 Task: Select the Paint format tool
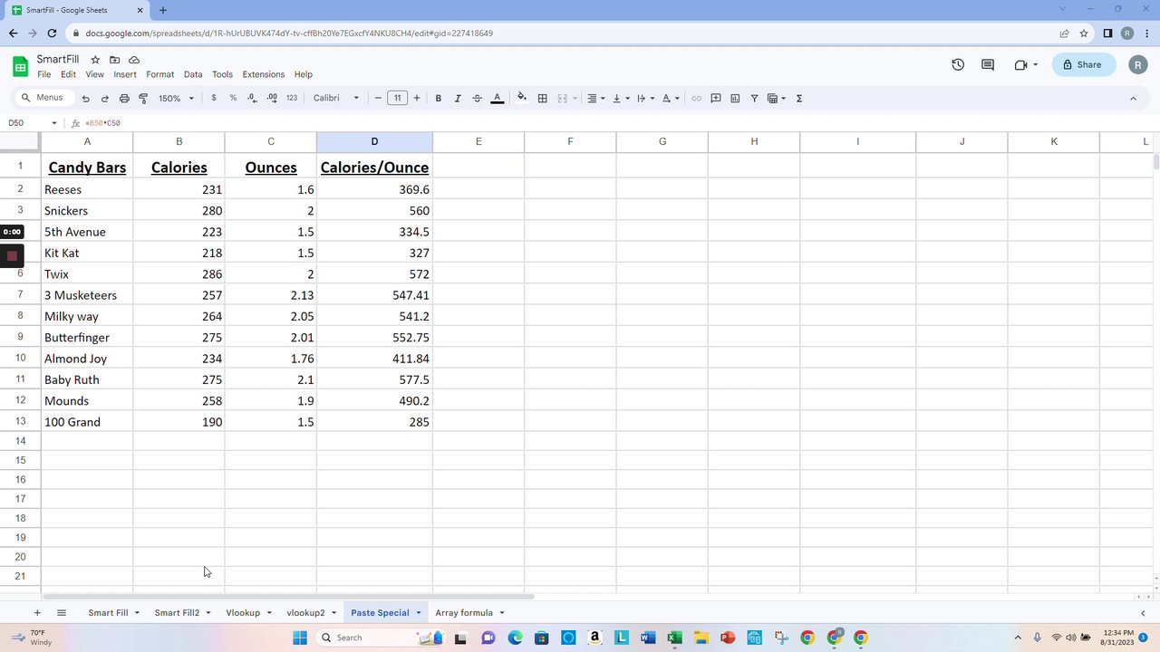(x=143, y=98)
